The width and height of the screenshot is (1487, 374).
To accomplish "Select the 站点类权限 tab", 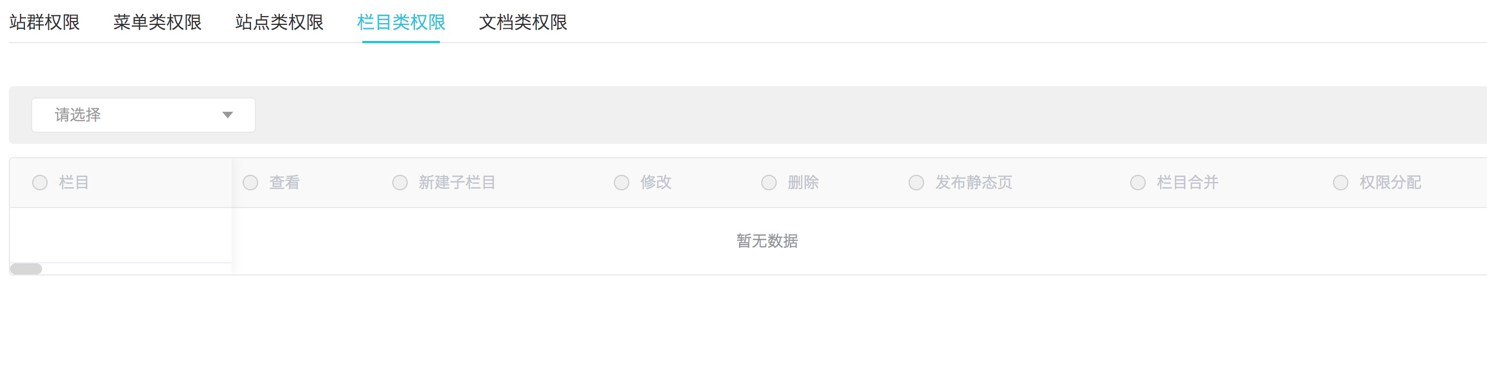I will (279, 23).
